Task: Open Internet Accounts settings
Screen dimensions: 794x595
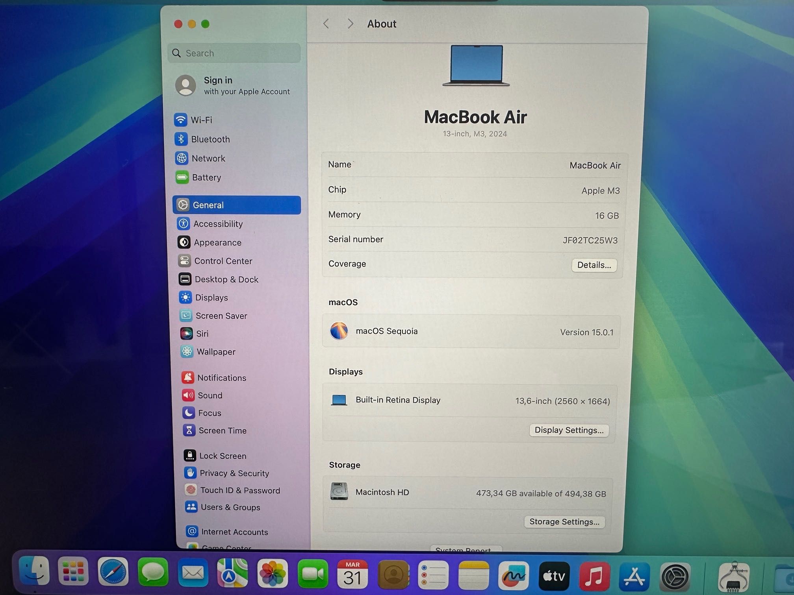Action: tap(227, 532)
